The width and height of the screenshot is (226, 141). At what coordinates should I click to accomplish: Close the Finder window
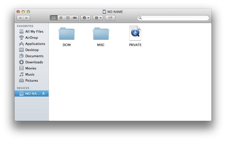18,12
